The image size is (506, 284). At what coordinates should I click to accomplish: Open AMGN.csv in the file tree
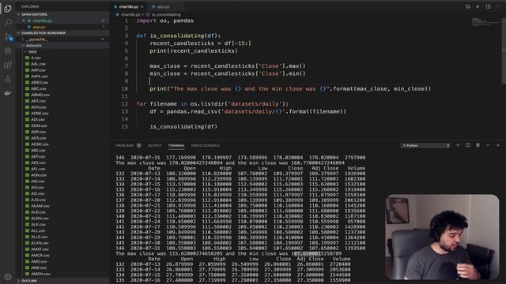(x=40, y=274)
